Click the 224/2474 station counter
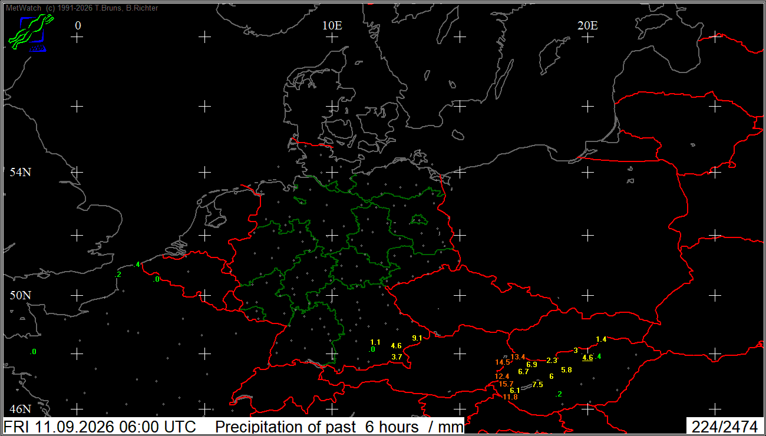The width and height of the screenshot is (766, 436). coord(724,427)
